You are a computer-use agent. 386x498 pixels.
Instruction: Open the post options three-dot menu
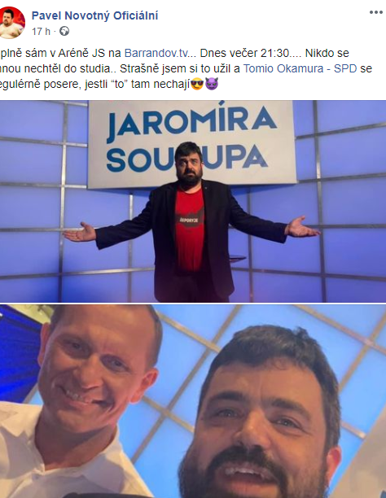coord(376,12)
